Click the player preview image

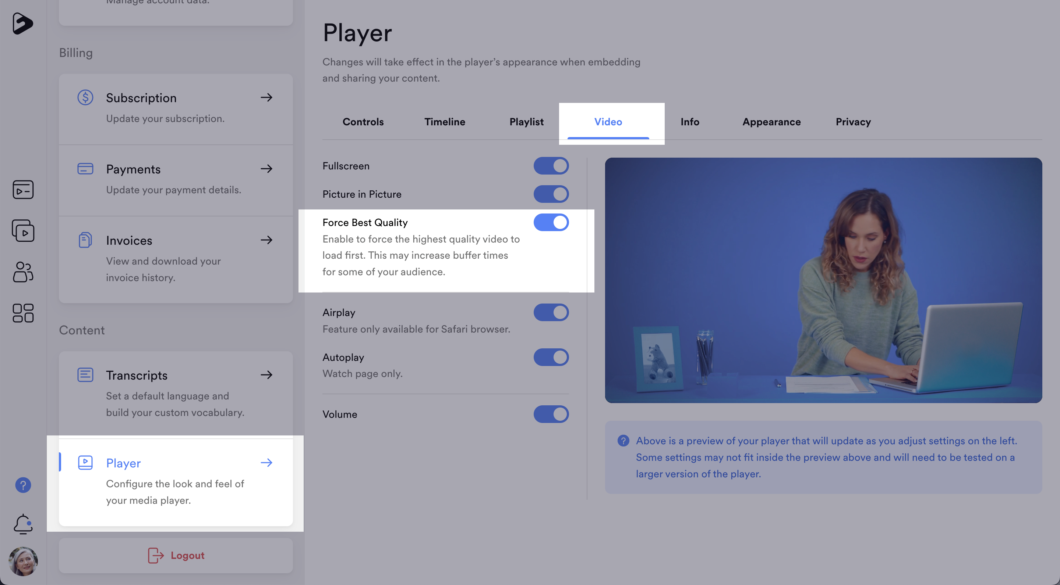(x=823, y=280)
